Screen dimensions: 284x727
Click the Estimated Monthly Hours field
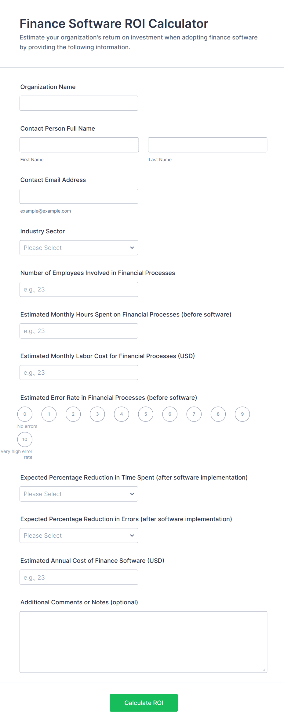coord(79,331)
